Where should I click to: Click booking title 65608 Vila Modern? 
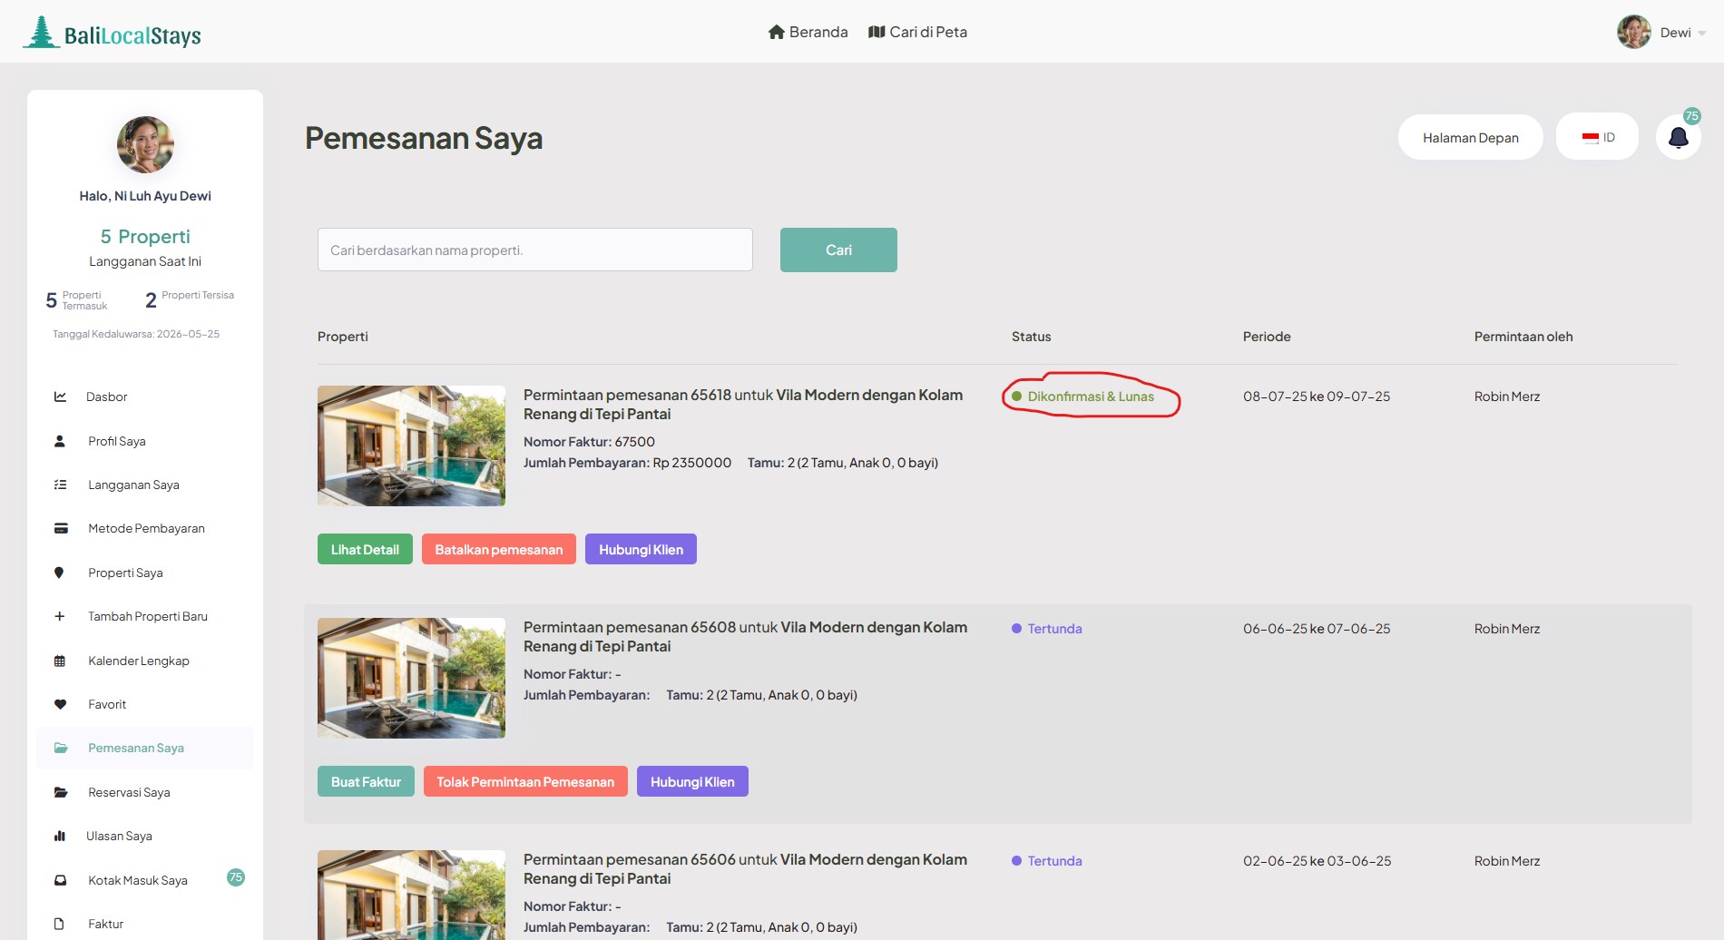click(745, 637)
